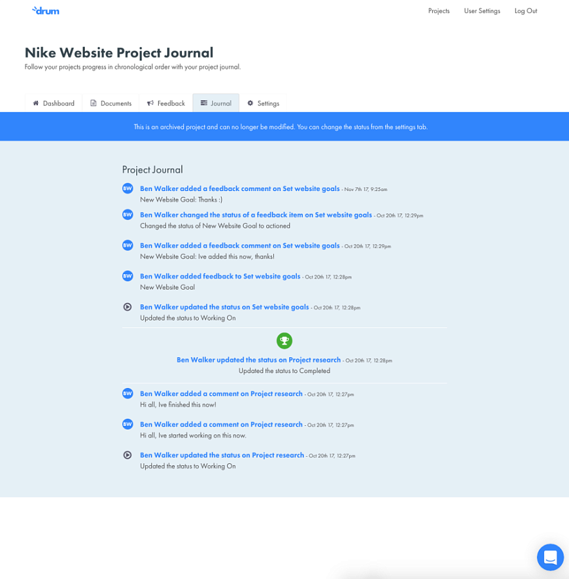Click the Journal tab list icon
Image resolution: width=569 pixels, height=579 pixels.
click(x=204, y=103)
